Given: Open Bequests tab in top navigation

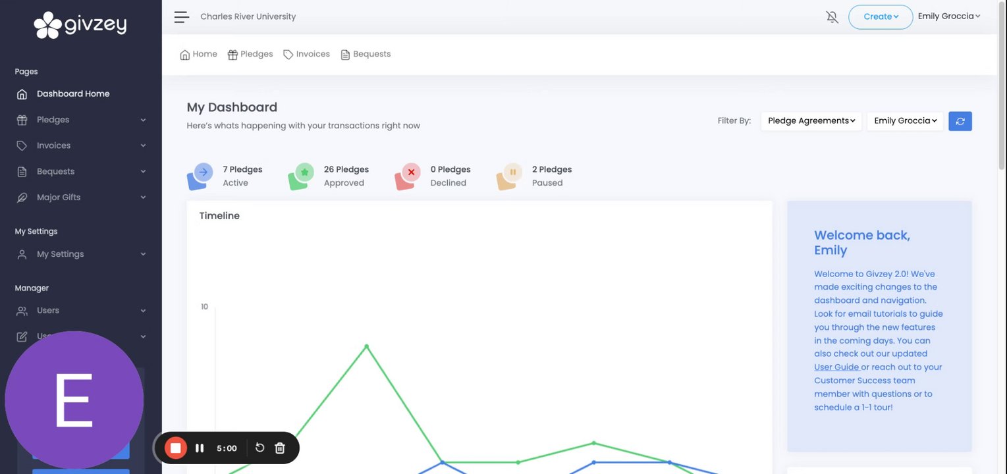Looking at the screenshot, I should pyautogui.click(x=366, y=54).
